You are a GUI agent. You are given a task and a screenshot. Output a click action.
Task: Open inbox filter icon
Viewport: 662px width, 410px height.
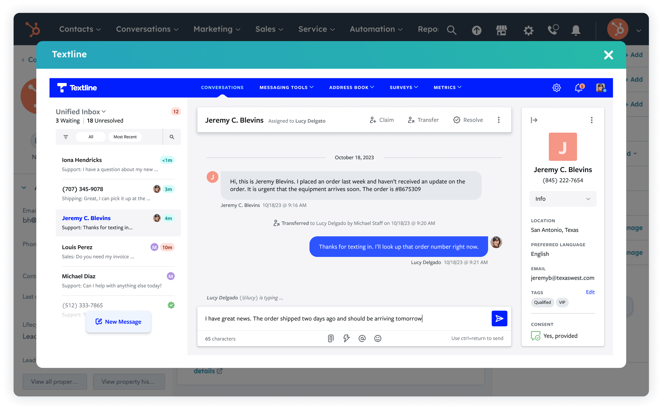click(x=66, y=137)
